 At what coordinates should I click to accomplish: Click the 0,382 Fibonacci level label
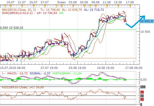[12, 56]
